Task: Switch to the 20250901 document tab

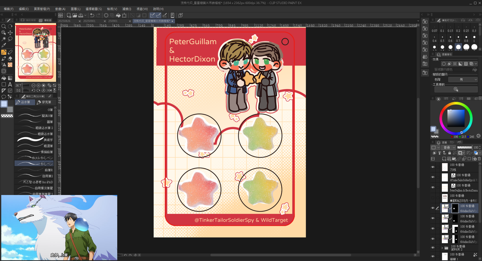Action: click(x=89, y=21)
